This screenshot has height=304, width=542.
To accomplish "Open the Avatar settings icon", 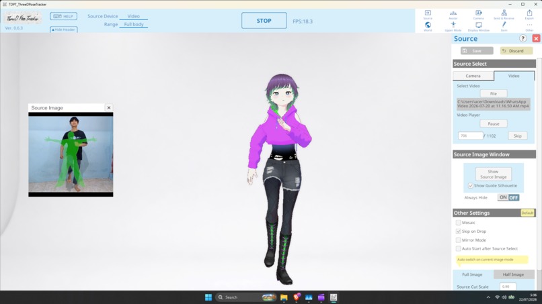I will click(453, 14).
